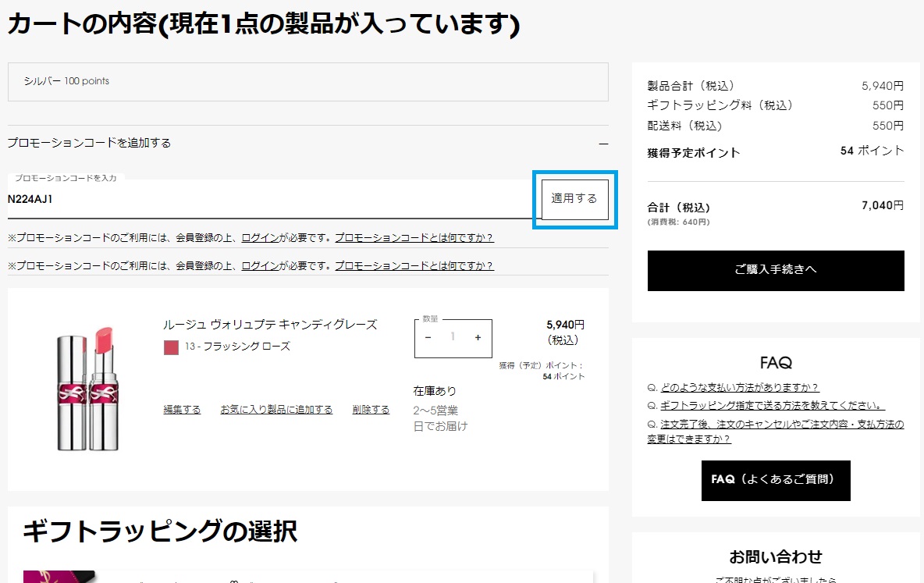Viewport: 924px width, 583px height.
Task: Collapse the プロモーションコードを追加する section
Action: pyautogui.click(x=603, y=144)
